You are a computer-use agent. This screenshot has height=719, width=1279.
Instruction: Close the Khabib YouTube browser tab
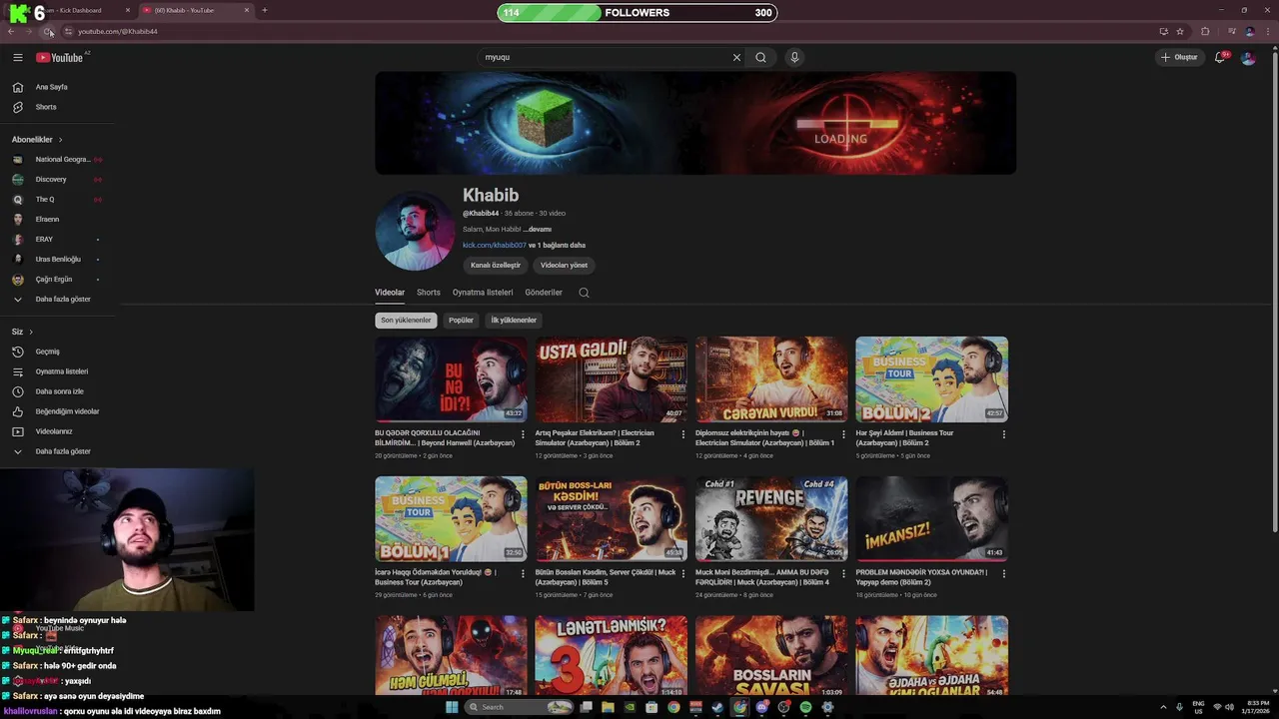(x=247, y=10)
